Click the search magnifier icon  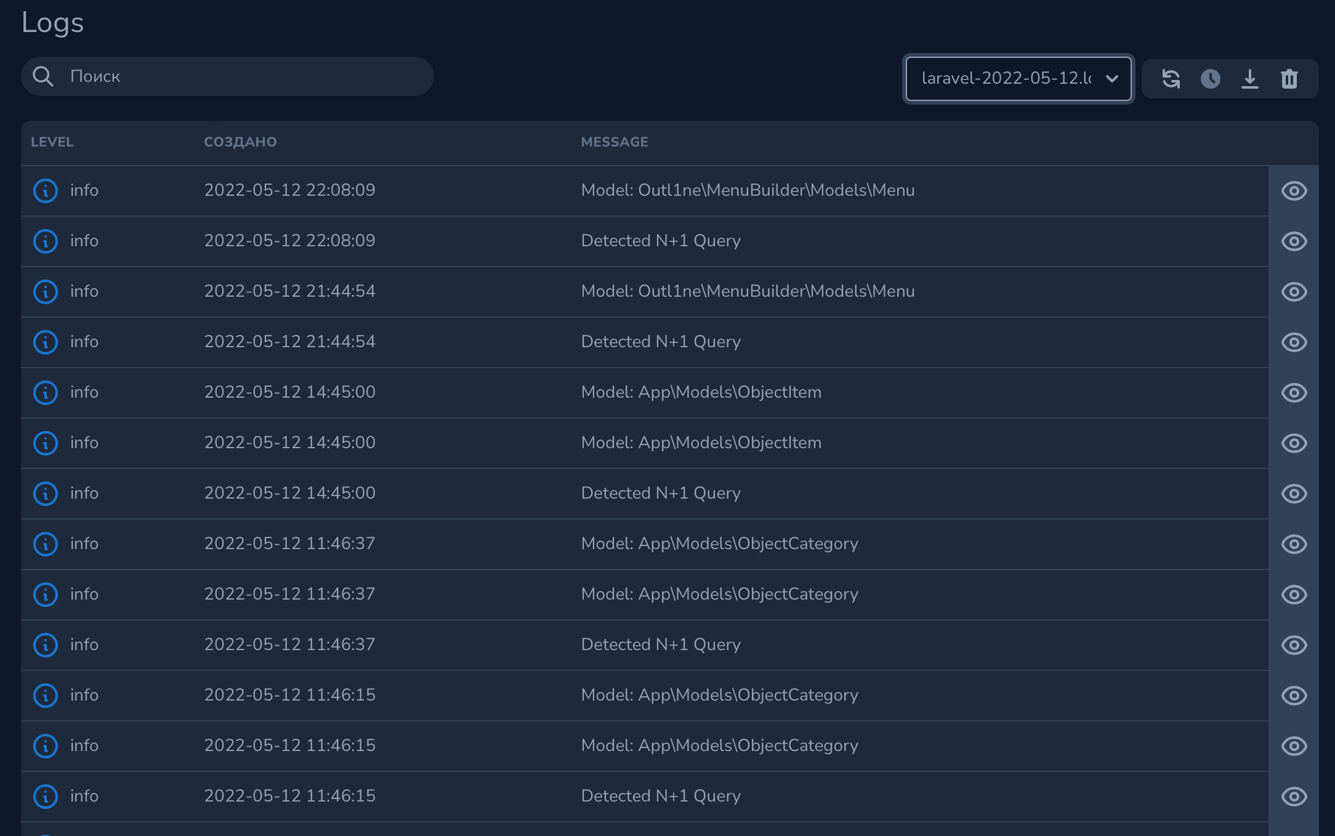(x=43, y=76)
